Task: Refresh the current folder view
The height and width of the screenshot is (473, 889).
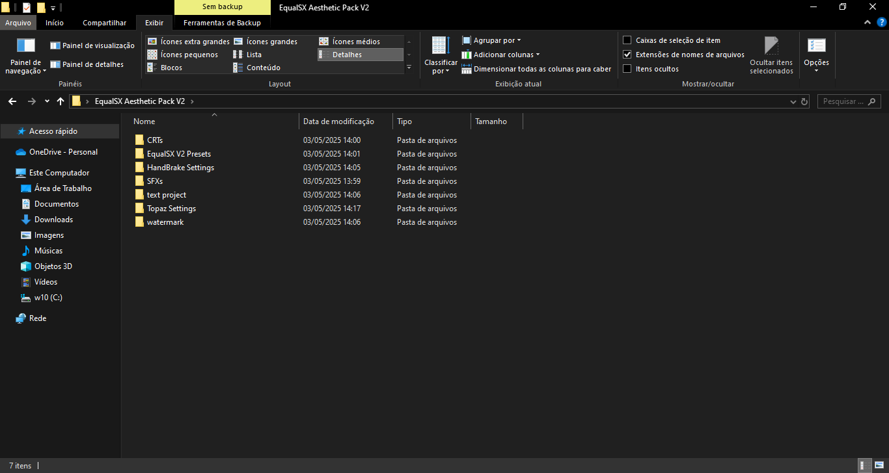Action: (804, 102)
